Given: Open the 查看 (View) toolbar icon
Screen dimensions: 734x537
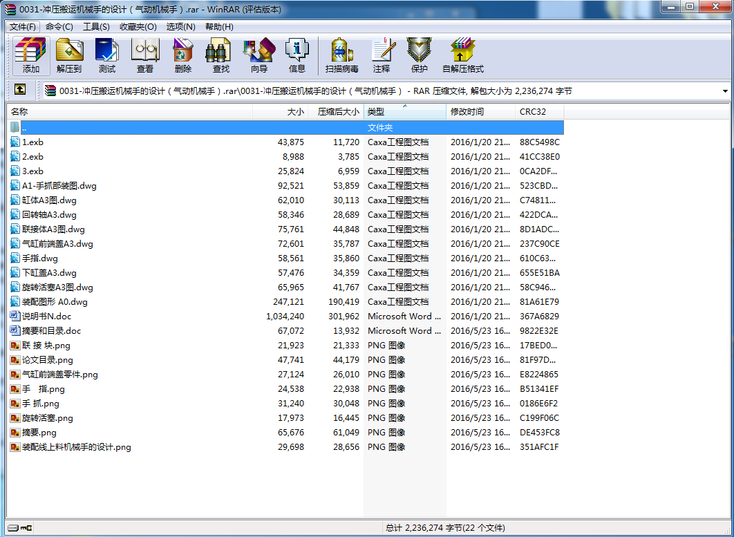Looking at the screenshot, I should pyautogui.click(x=145, y=55).
